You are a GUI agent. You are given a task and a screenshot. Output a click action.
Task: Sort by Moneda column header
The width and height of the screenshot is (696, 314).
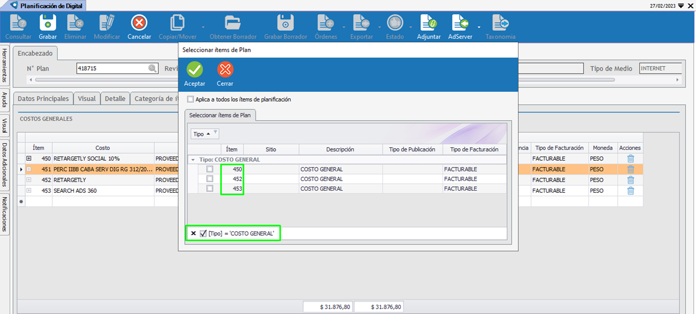click(602, 148)
